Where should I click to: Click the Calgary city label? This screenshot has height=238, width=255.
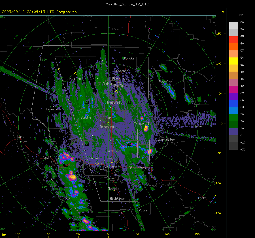click(x=110, y=166)
